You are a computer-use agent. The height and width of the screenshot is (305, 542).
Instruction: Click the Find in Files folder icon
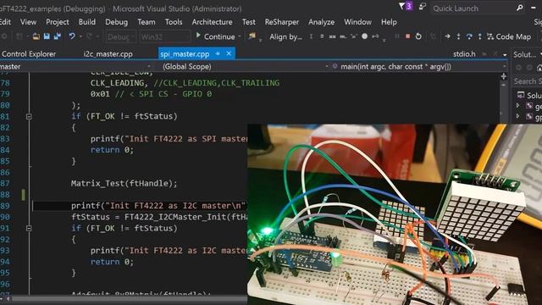point(252,36)
